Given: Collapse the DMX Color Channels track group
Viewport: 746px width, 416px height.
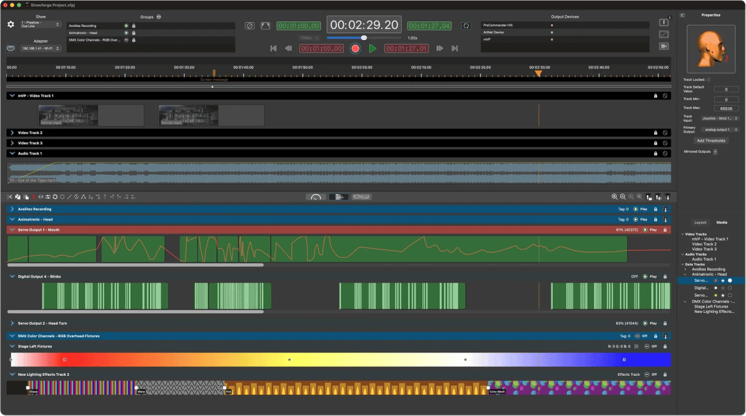Looking at the screenshot, I should (12, 336).
